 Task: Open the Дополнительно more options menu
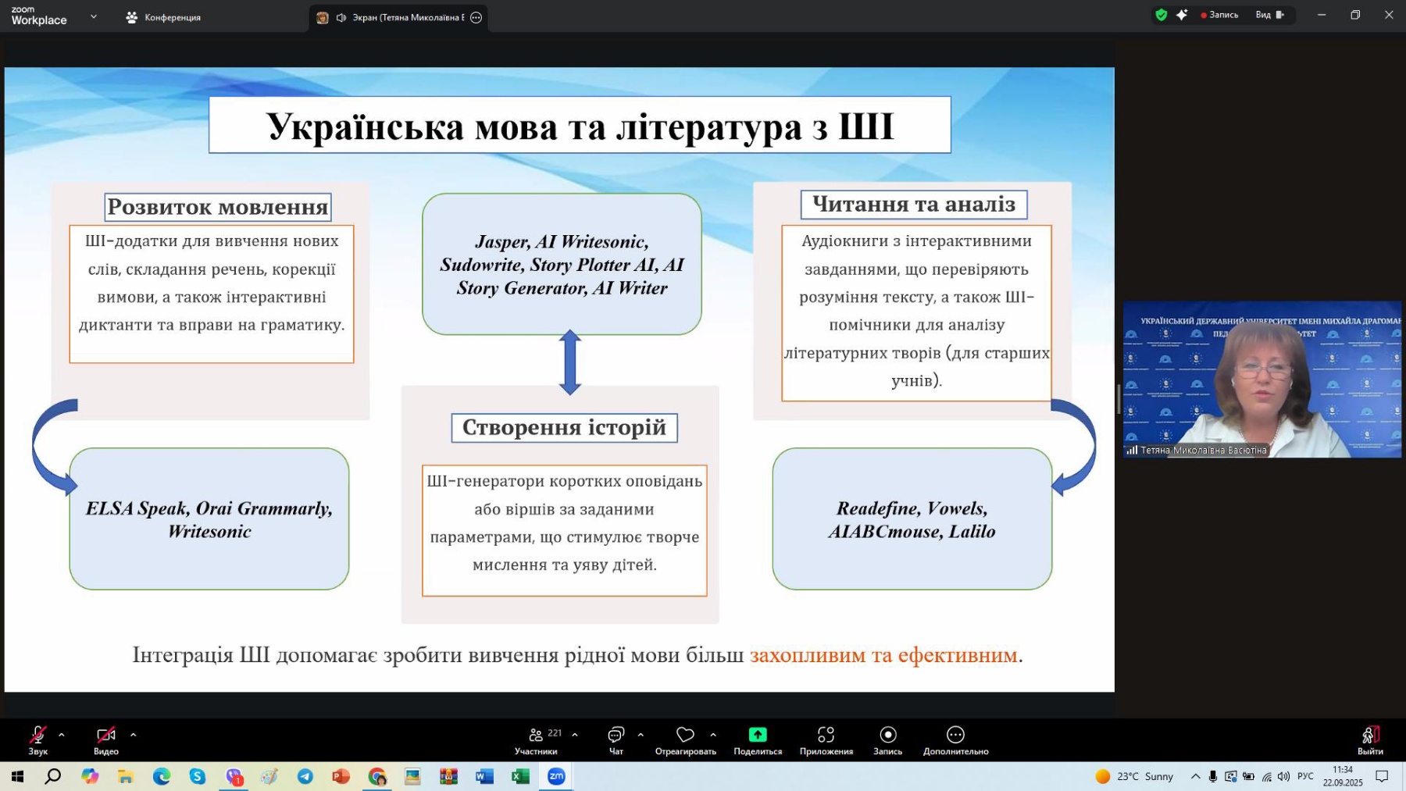pos(955,739)
